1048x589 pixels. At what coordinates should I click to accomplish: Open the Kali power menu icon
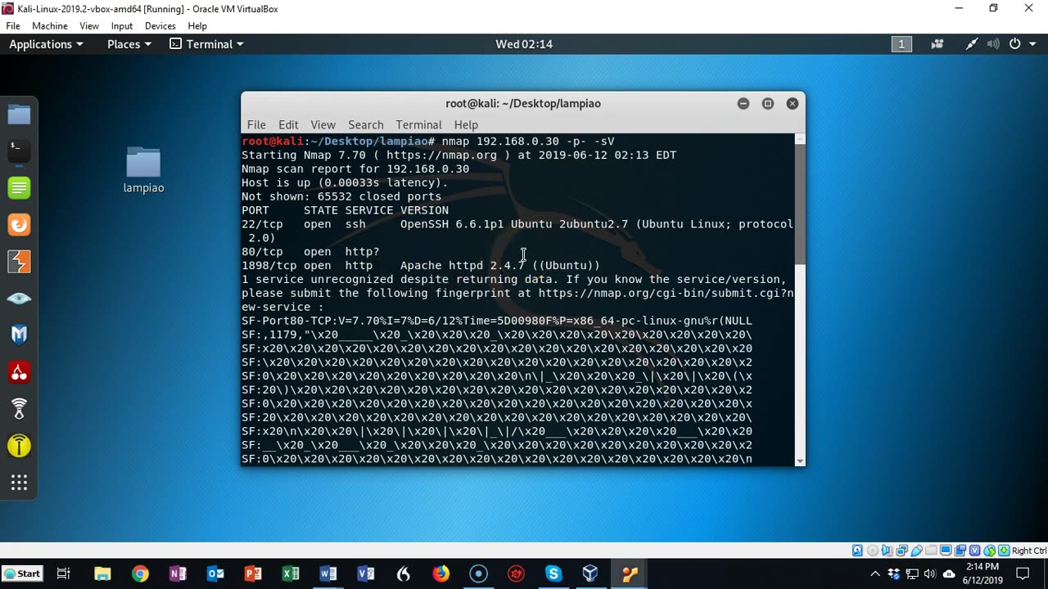pos(1014,44)
